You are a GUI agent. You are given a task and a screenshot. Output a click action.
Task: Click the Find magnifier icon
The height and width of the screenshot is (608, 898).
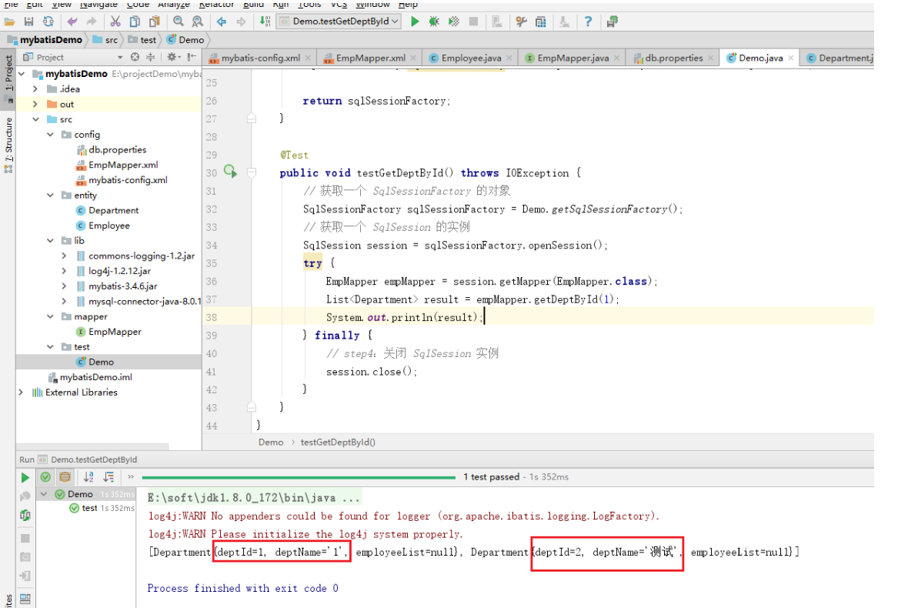click(178, 22)
